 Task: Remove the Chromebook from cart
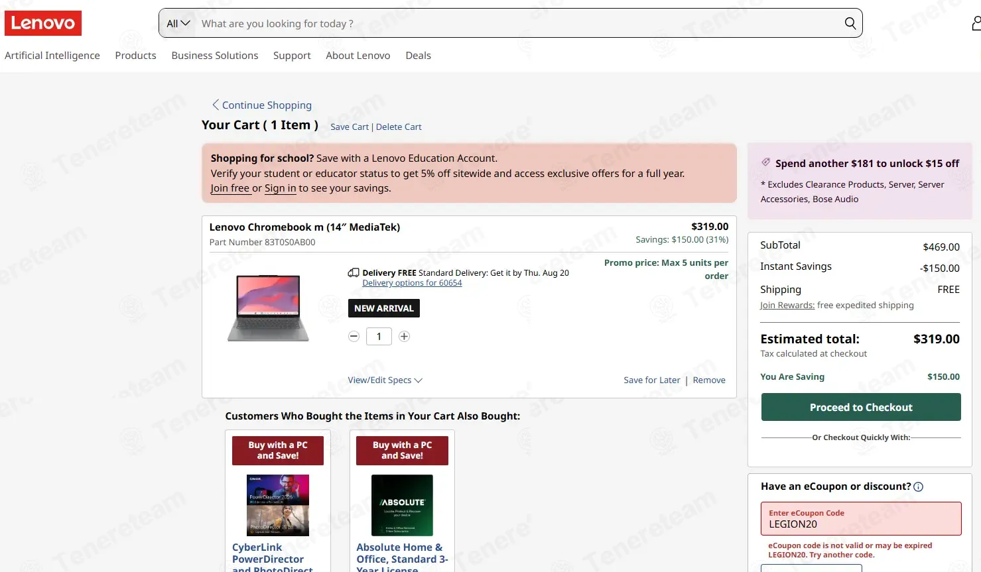point(709,380)
